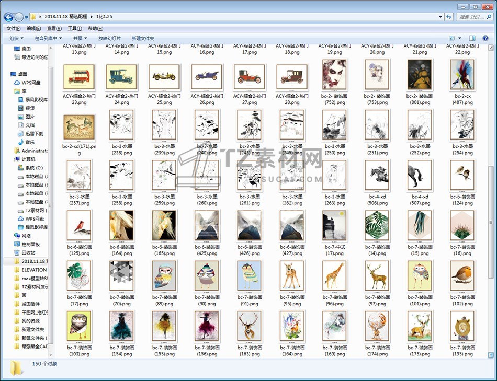This screenshot has width=497, height=381.
Task: Click file name bc-3-水墨(263).png
Action: [335, 200]
